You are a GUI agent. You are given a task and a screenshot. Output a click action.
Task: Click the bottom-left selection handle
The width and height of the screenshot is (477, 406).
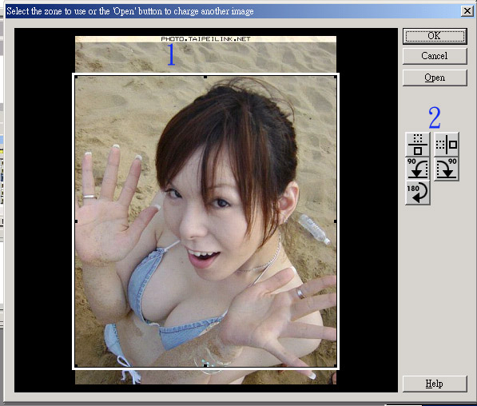[x=76, y=365]
